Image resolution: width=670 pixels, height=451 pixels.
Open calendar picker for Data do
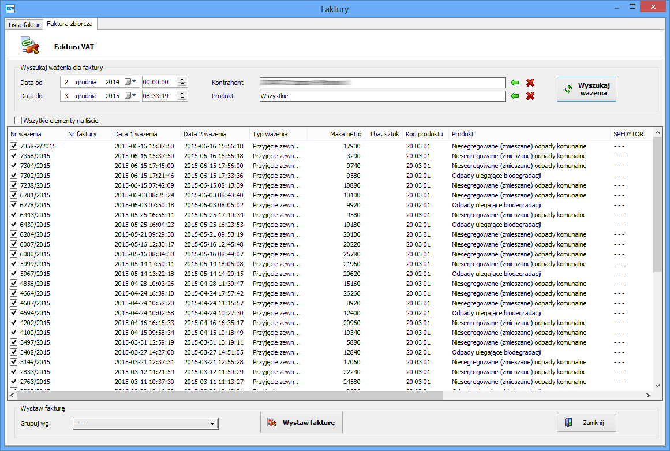tap(131, 96)
